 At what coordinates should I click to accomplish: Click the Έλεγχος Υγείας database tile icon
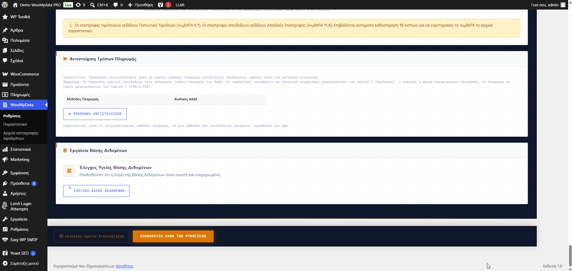(69, 171)
